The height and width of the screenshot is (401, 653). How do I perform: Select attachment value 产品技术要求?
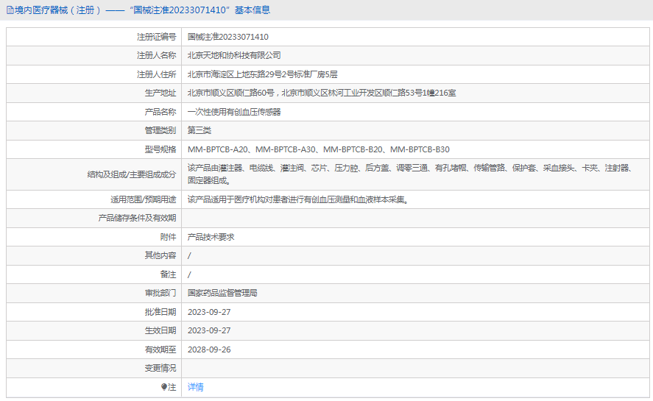211,237
